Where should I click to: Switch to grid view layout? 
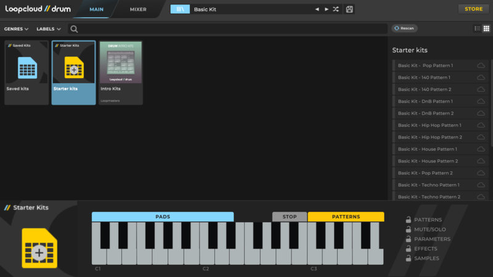click(x=486, y=28)
